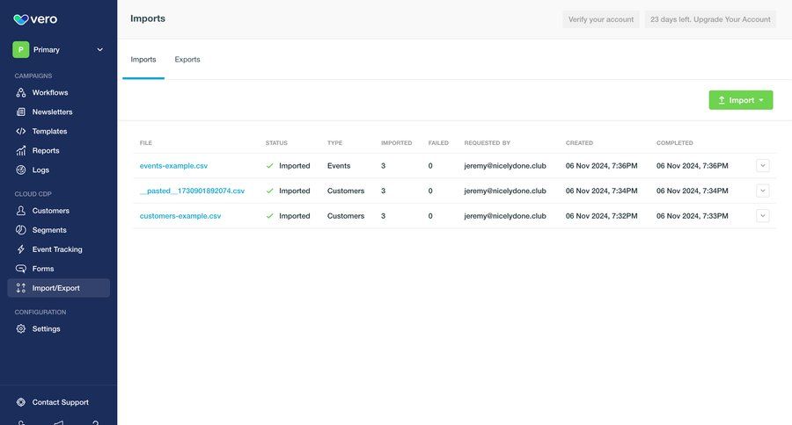Select the Segments pie icon
The image size is (792, 425).
[21, 230]
